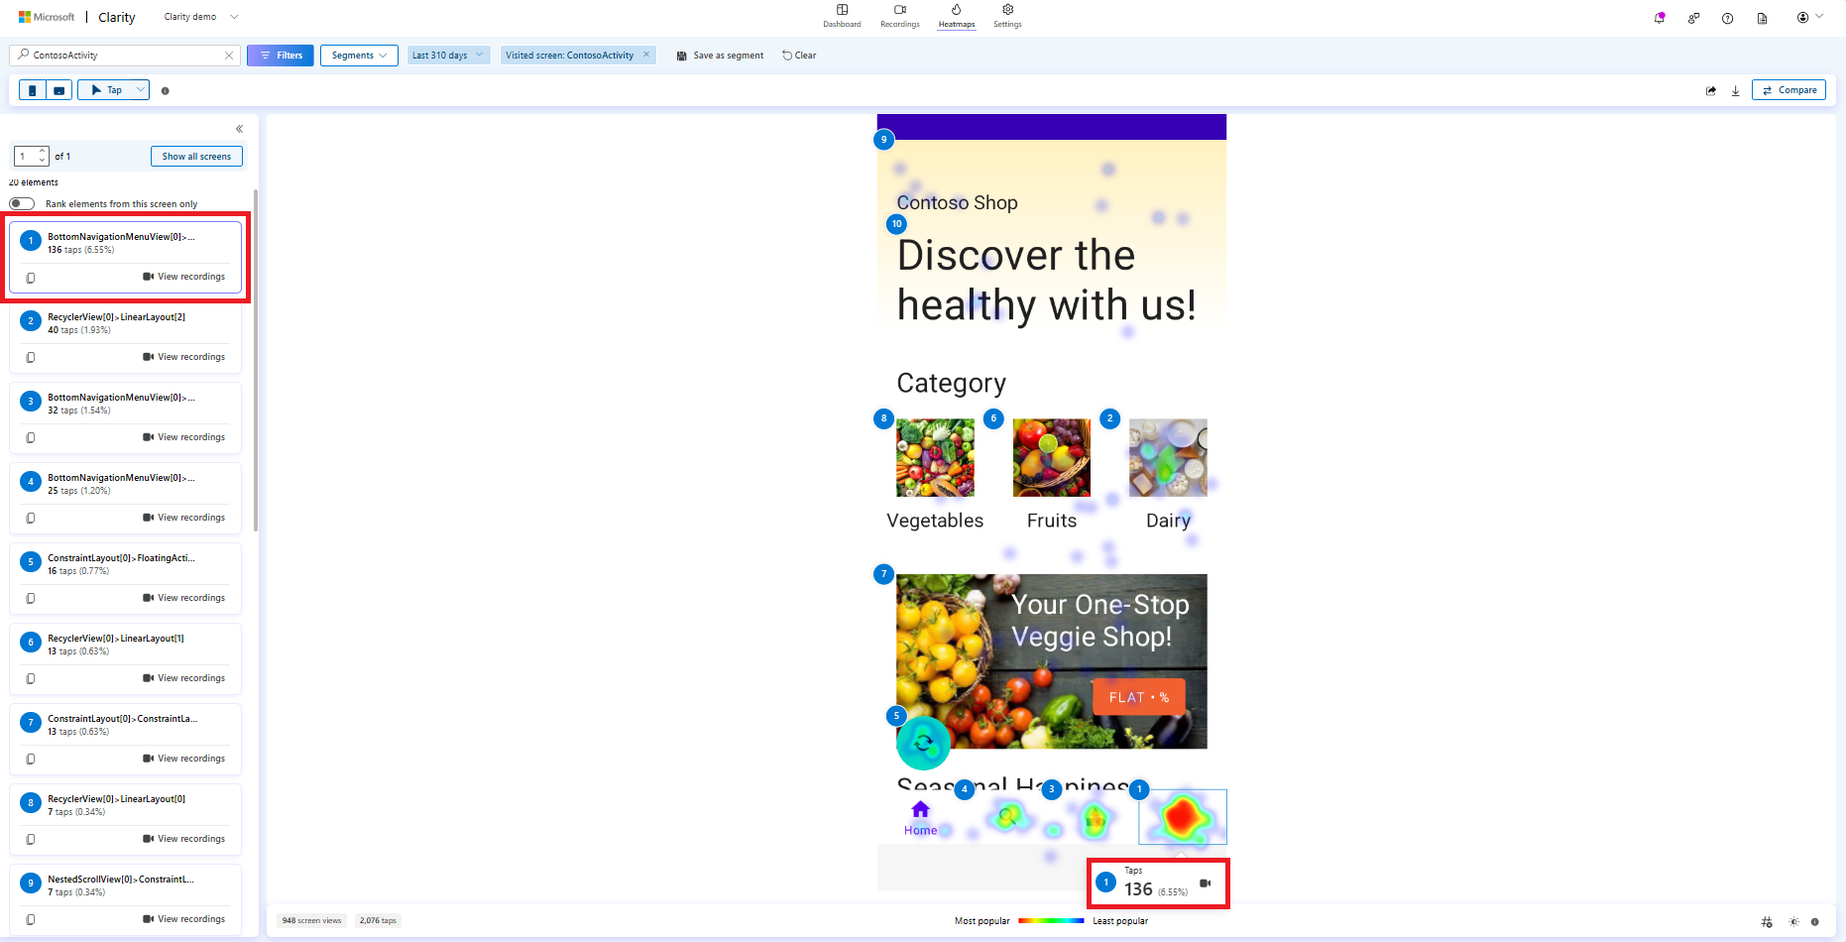Switch to the Dashboard tab
The width and height of the screenshot is (1846, 942).
coord(842,16)
